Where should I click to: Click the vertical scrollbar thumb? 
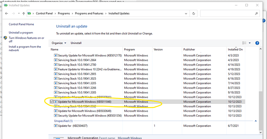[260, 111]
